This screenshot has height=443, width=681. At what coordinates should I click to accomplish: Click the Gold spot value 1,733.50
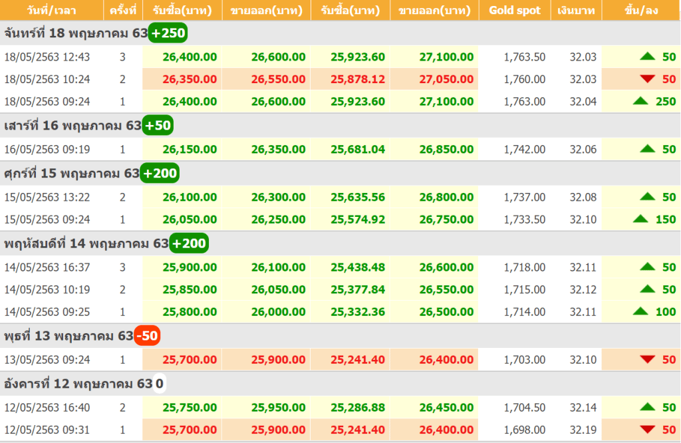coord(525,220)
